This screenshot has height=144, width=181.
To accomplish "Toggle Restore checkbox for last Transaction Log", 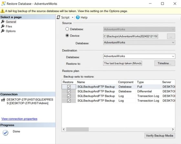I will click(69, 101).
